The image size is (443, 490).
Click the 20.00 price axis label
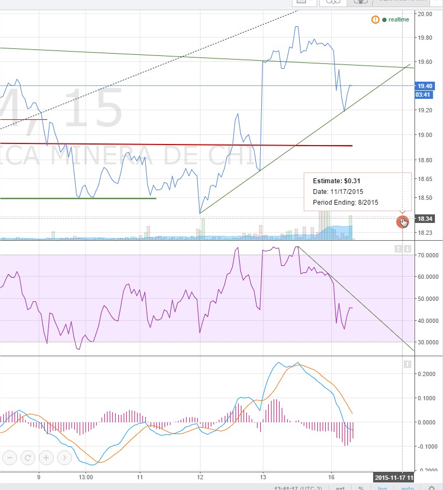[x=425, y=14]
